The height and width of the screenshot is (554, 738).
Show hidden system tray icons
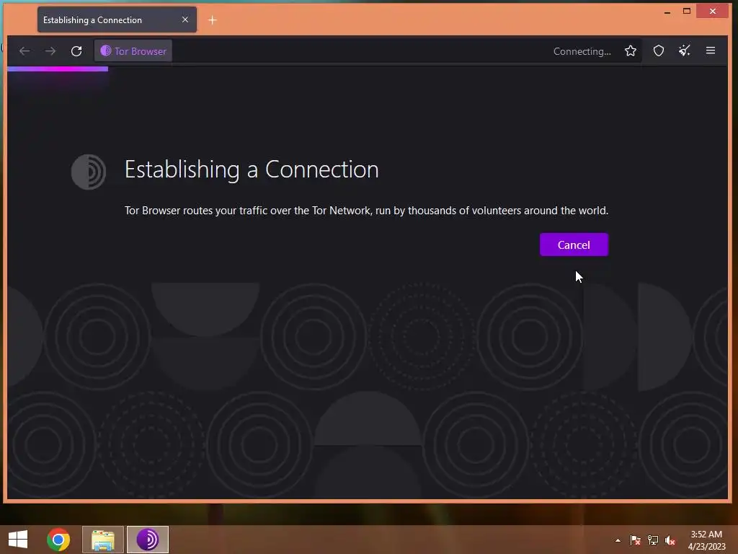(618, 540)
